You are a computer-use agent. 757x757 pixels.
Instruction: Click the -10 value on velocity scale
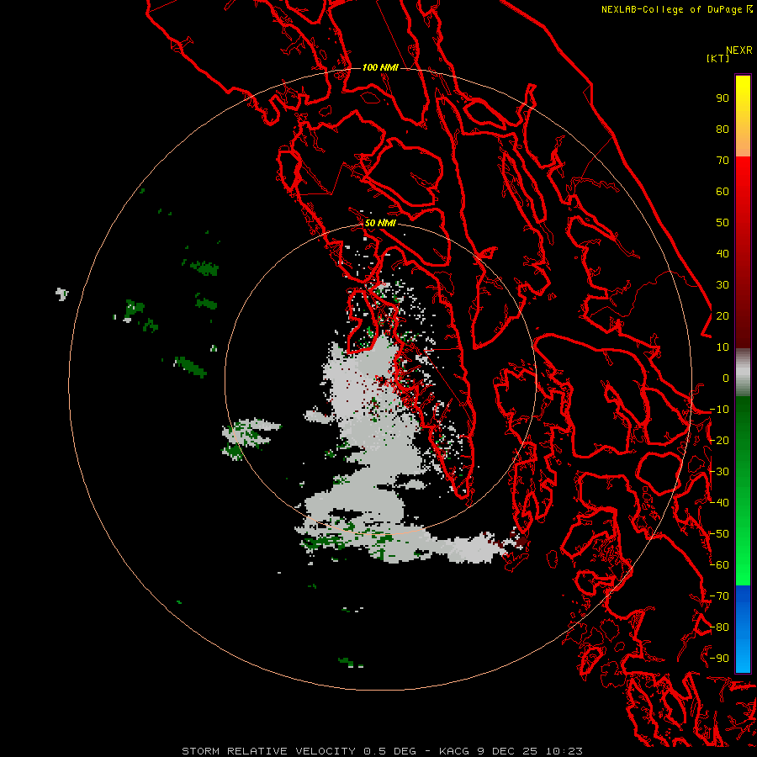(x=719, y=410)
